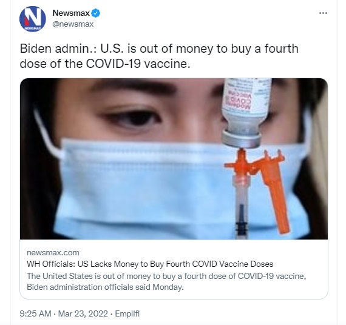Click the Newsmax display name
346x325 pixels.
coord(71,13)
